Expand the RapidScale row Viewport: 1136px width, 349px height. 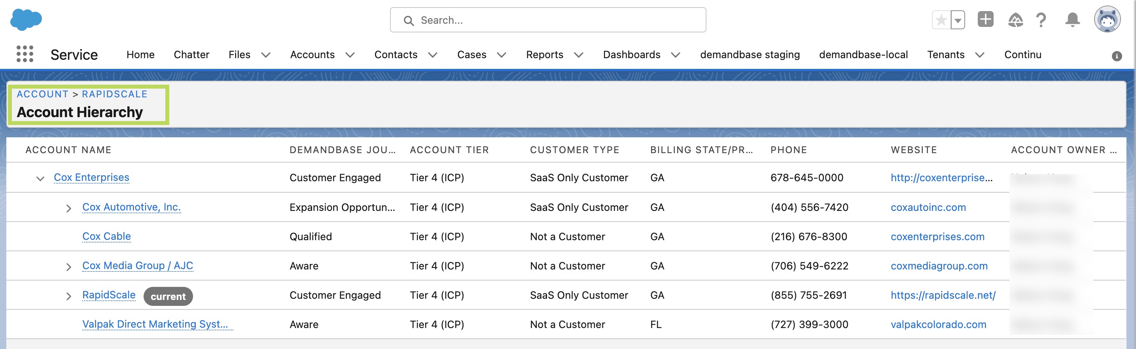click(68, 296)
